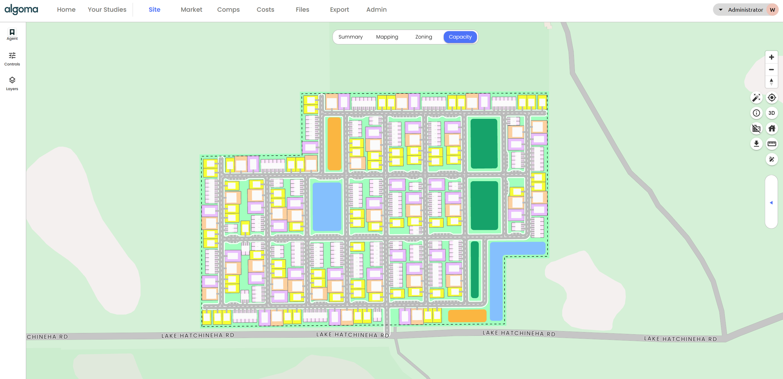The image size is (783, 379).
Task: Toggle hiding buildings with the crossed-building icon
Action: [x=756, y=128]
